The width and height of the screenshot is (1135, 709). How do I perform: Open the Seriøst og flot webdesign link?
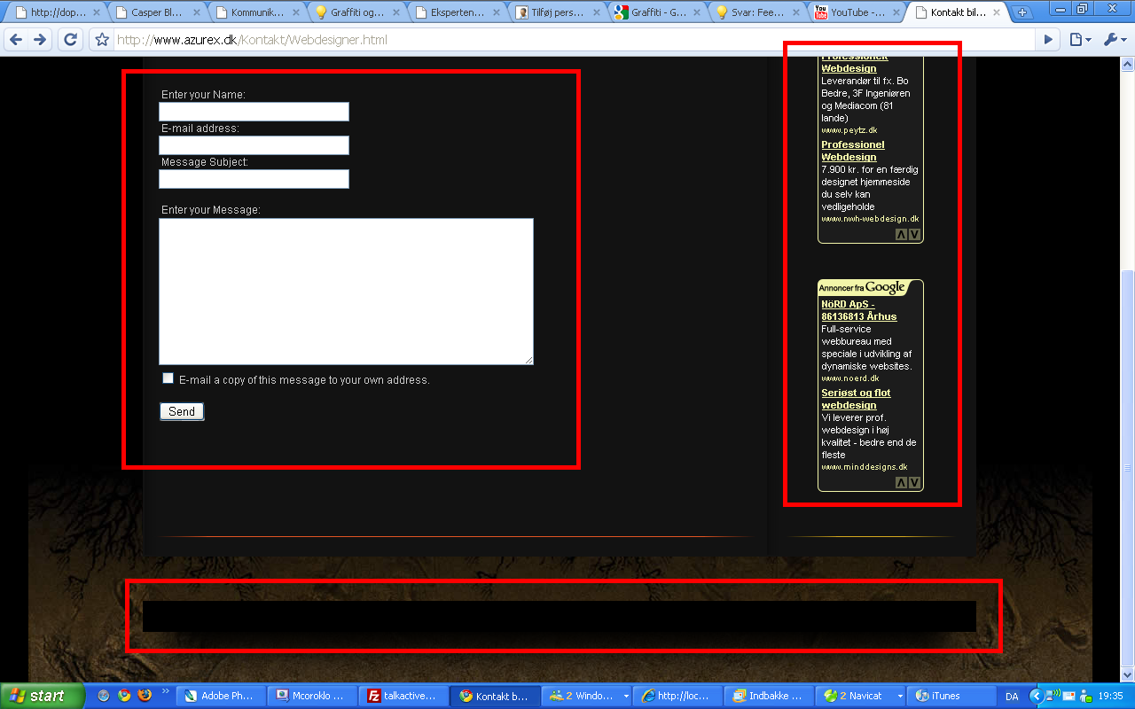(855, 399)
